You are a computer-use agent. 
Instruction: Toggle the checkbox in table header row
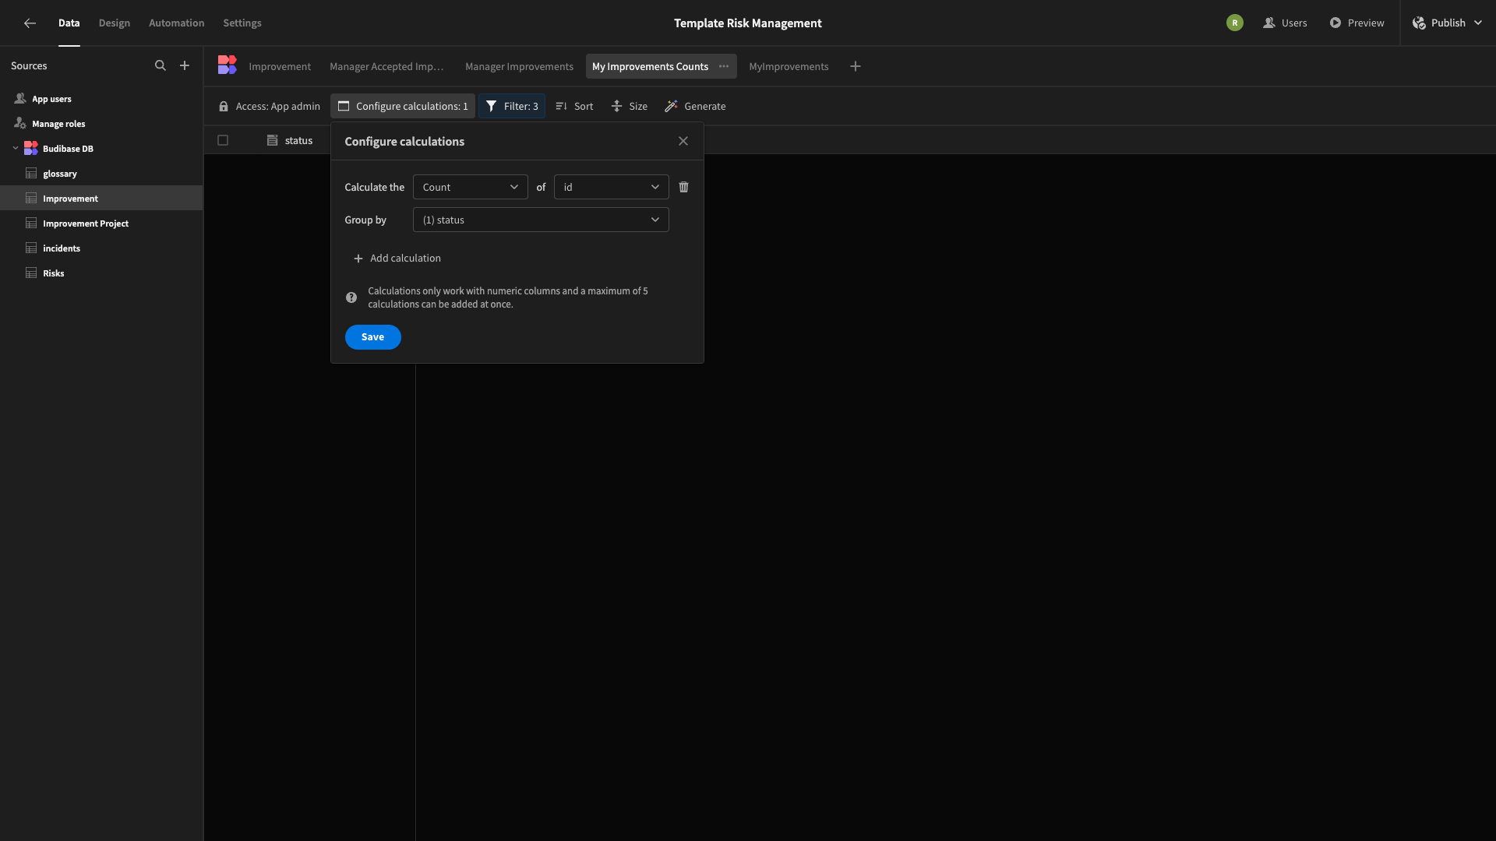click(222, 139)
